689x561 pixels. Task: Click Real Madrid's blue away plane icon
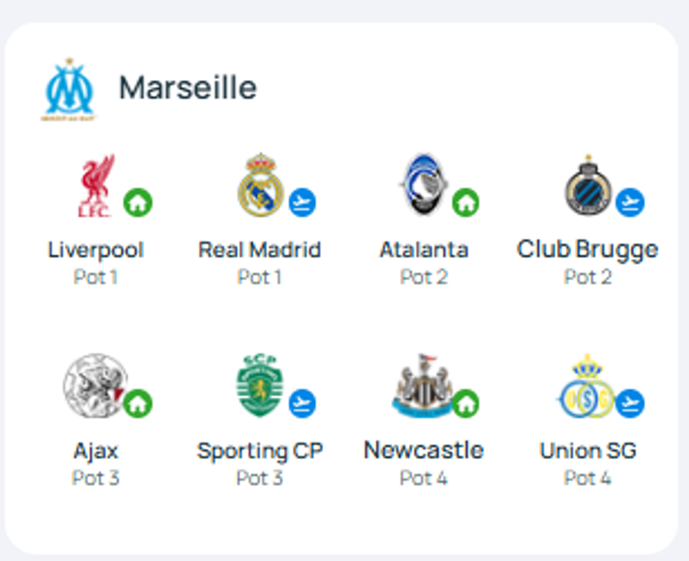click(x=302, y=203)
